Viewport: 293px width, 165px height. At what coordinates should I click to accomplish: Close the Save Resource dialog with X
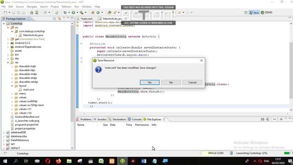click(201, 60)
